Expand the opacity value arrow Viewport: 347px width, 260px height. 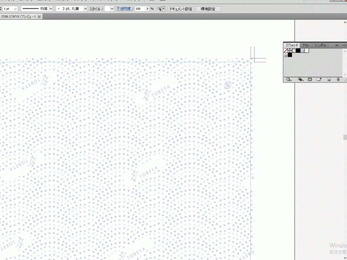147,9
